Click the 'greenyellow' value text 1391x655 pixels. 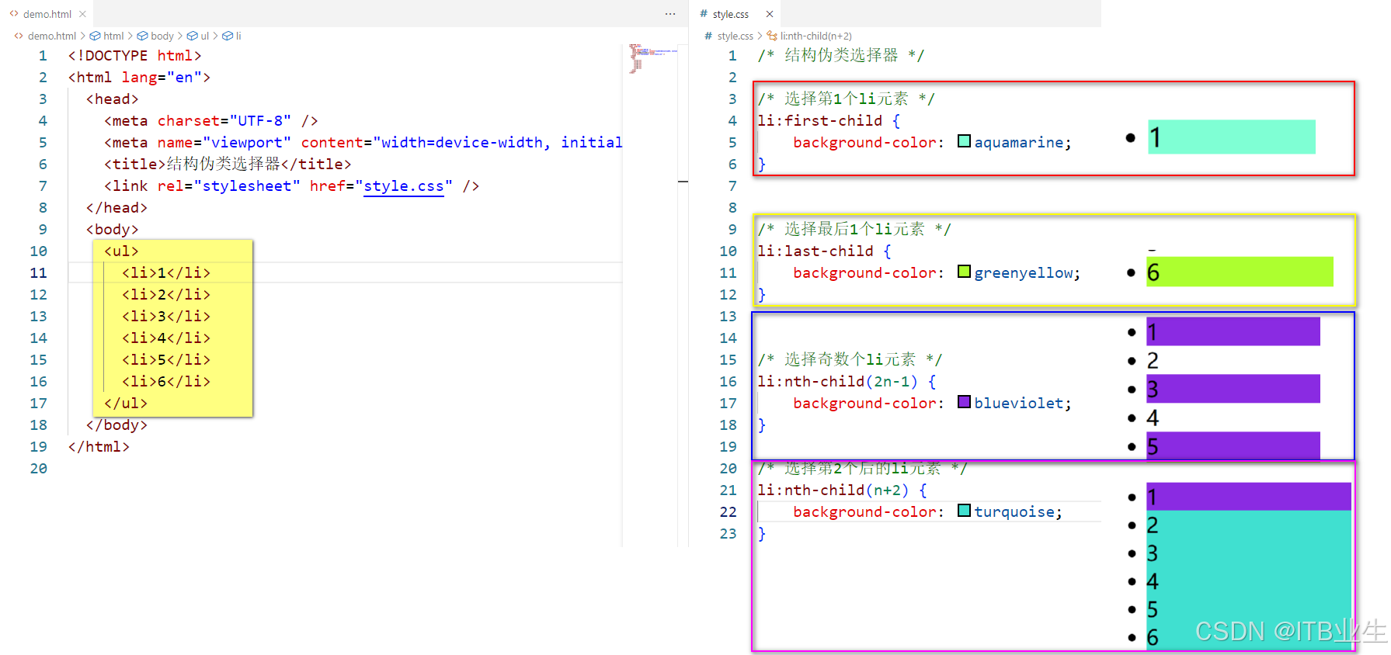tap(1024, 273)
